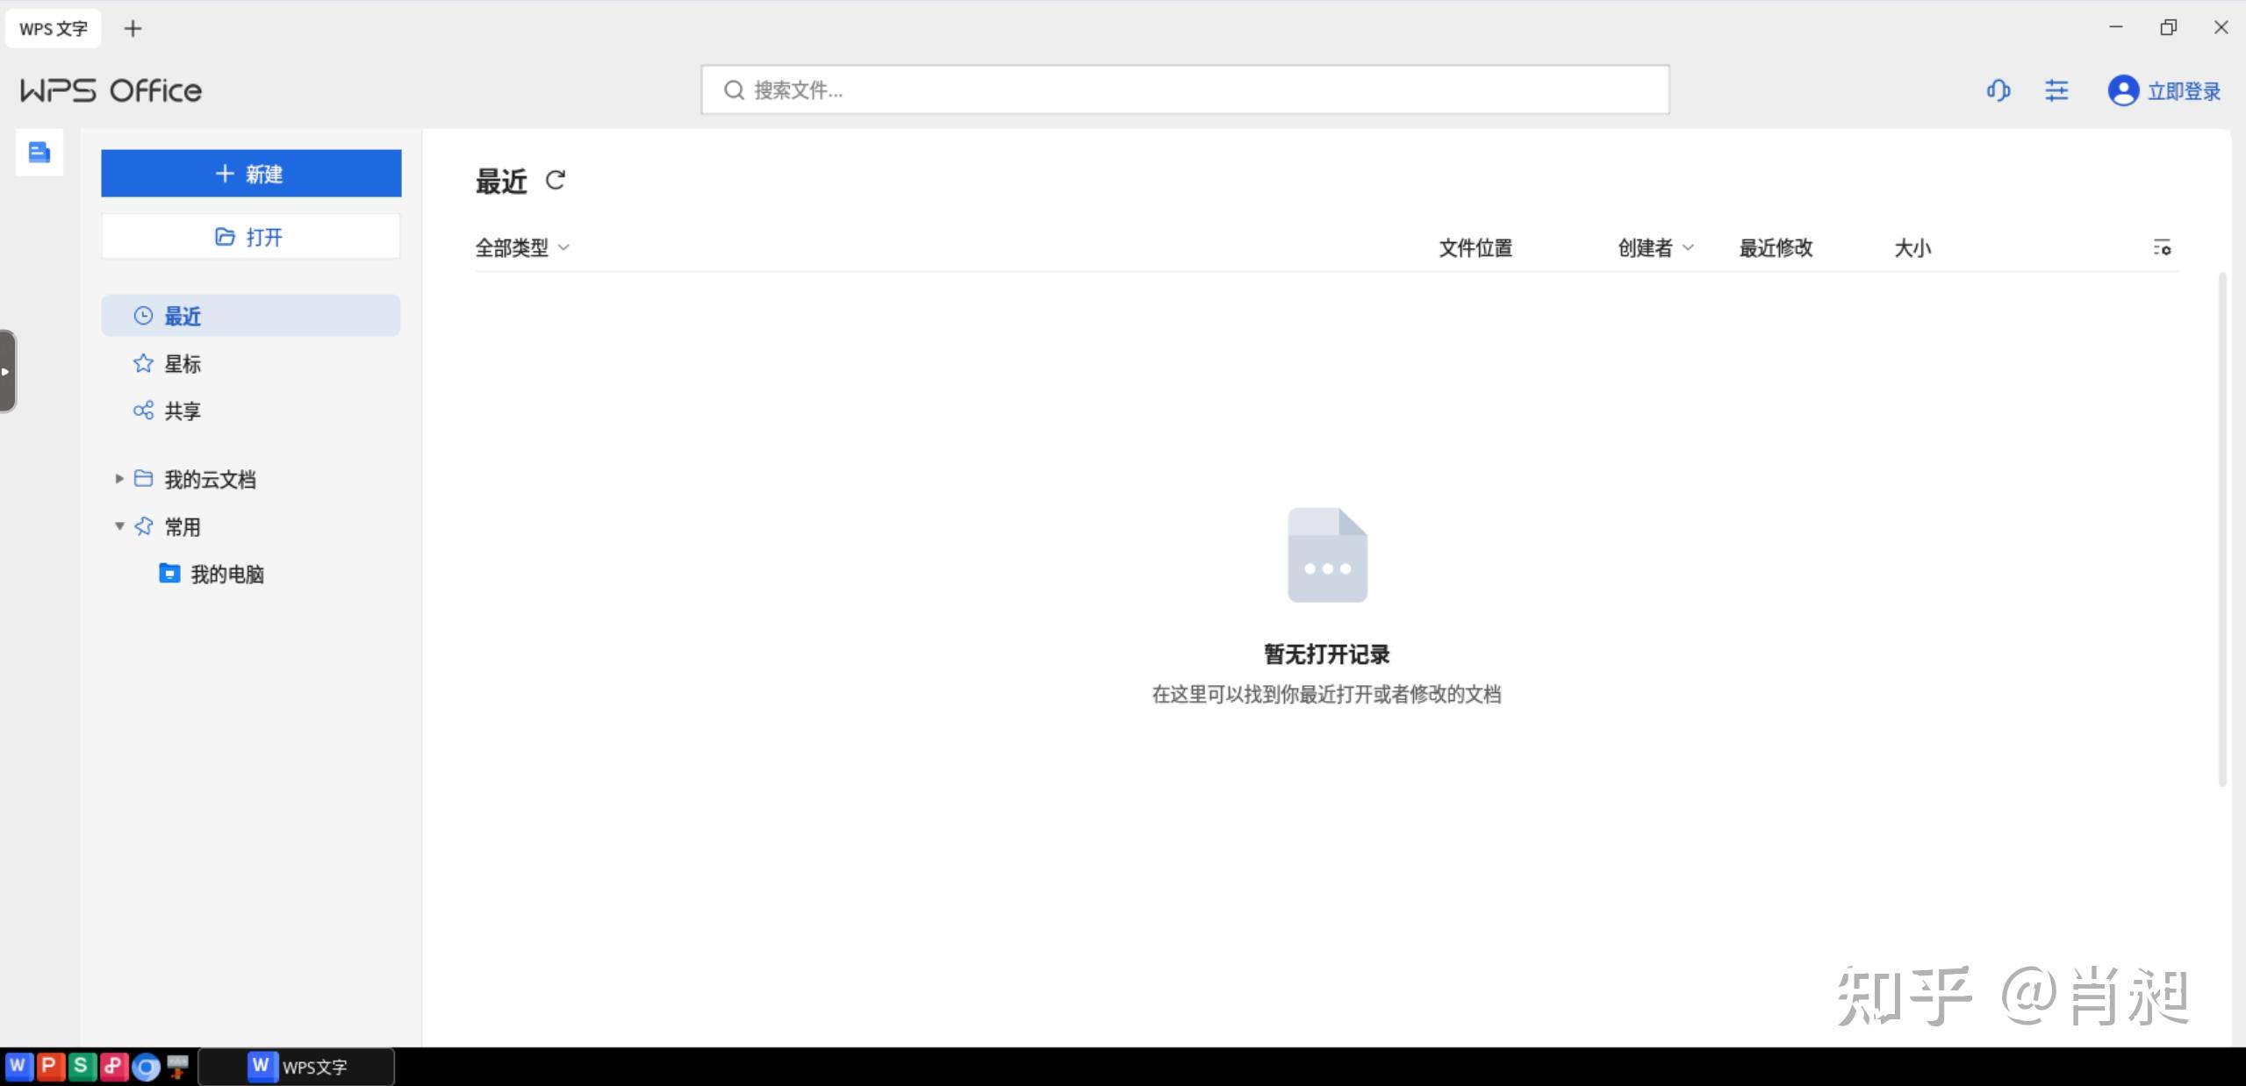Screen dimensions: 2246x1086
Task: Click the user avatar login icon
Action: (2123, 90)
